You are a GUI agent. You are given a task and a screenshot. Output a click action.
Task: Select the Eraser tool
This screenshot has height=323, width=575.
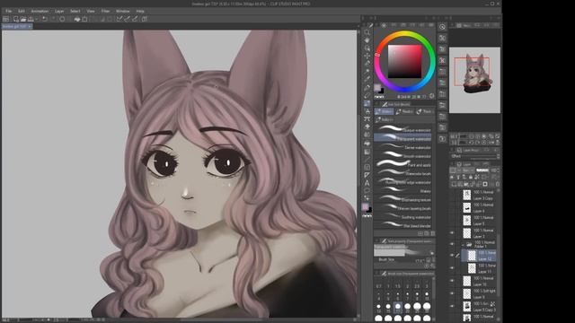click(x=367, y=127)
